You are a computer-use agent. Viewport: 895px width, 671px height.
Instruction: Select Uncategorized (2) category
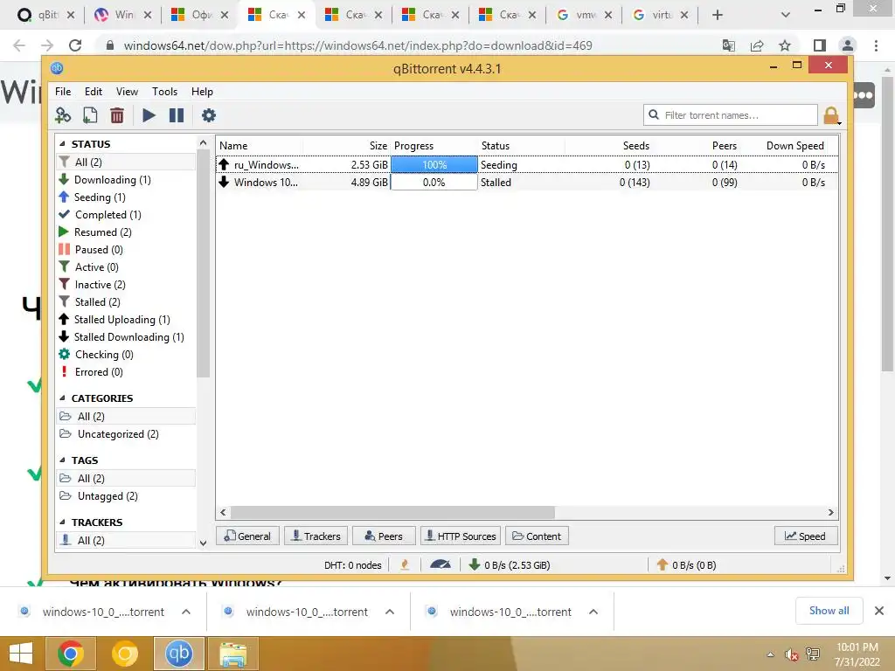point(118,434)
